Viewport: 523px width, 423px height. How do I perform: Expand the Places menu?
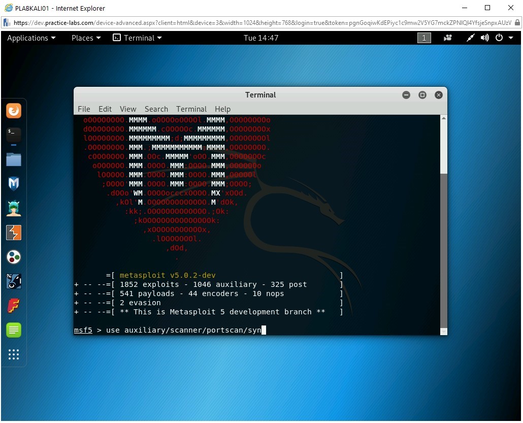coord(86,38)
